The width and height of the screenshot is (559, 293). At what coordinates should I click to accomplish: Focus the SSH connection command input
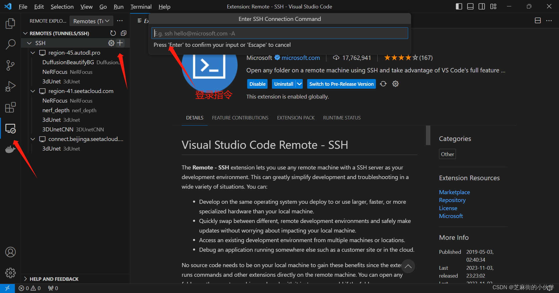click(x=279, y=33)
